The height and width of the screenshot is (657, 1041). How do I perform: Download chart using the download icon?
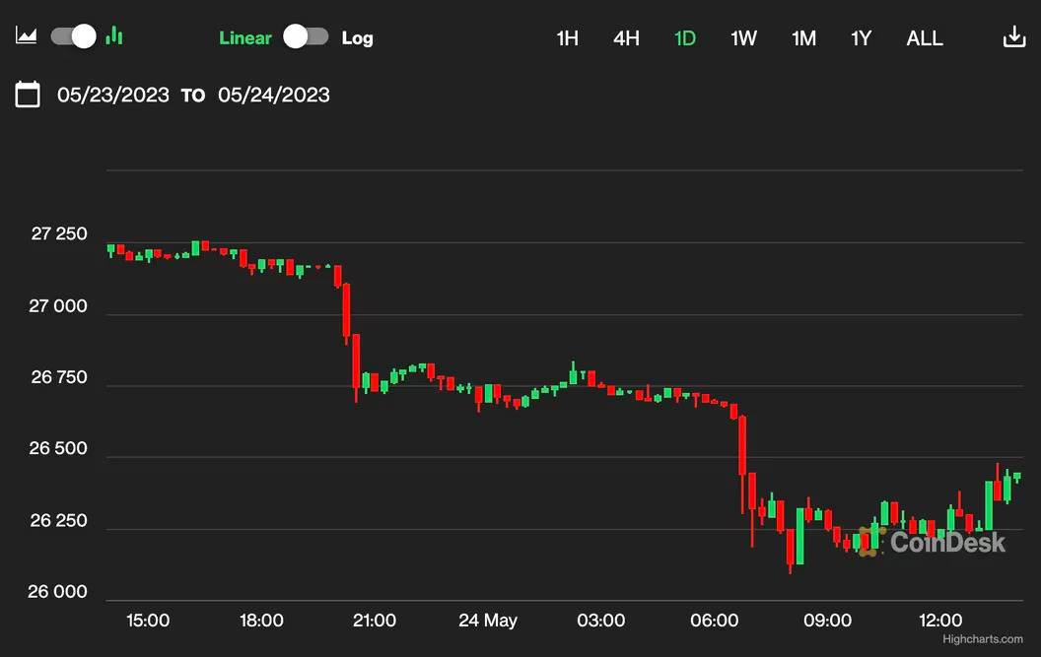coord(1013,37)
